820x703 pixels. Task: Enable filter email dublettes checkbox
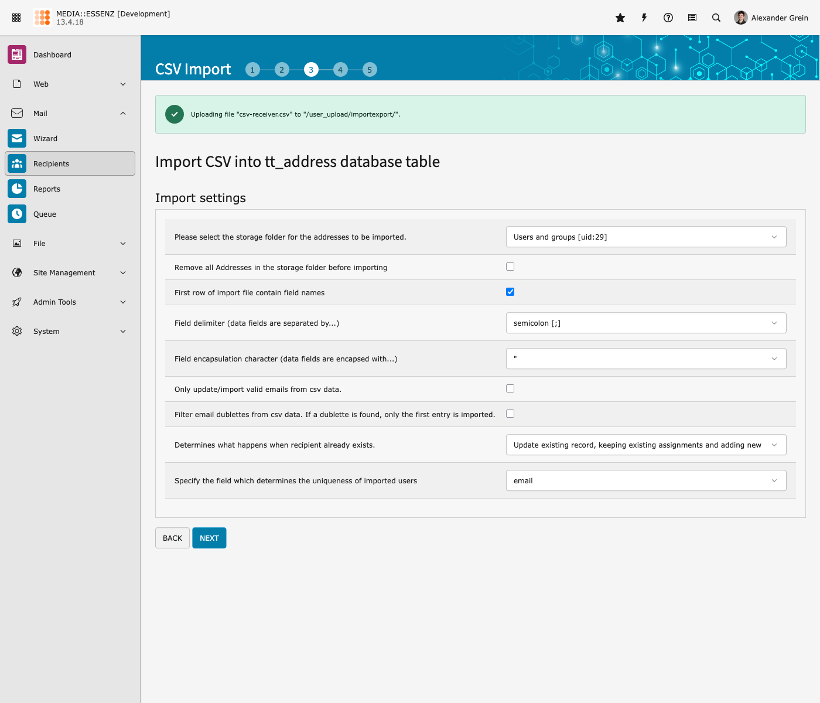tap(510, 414)
